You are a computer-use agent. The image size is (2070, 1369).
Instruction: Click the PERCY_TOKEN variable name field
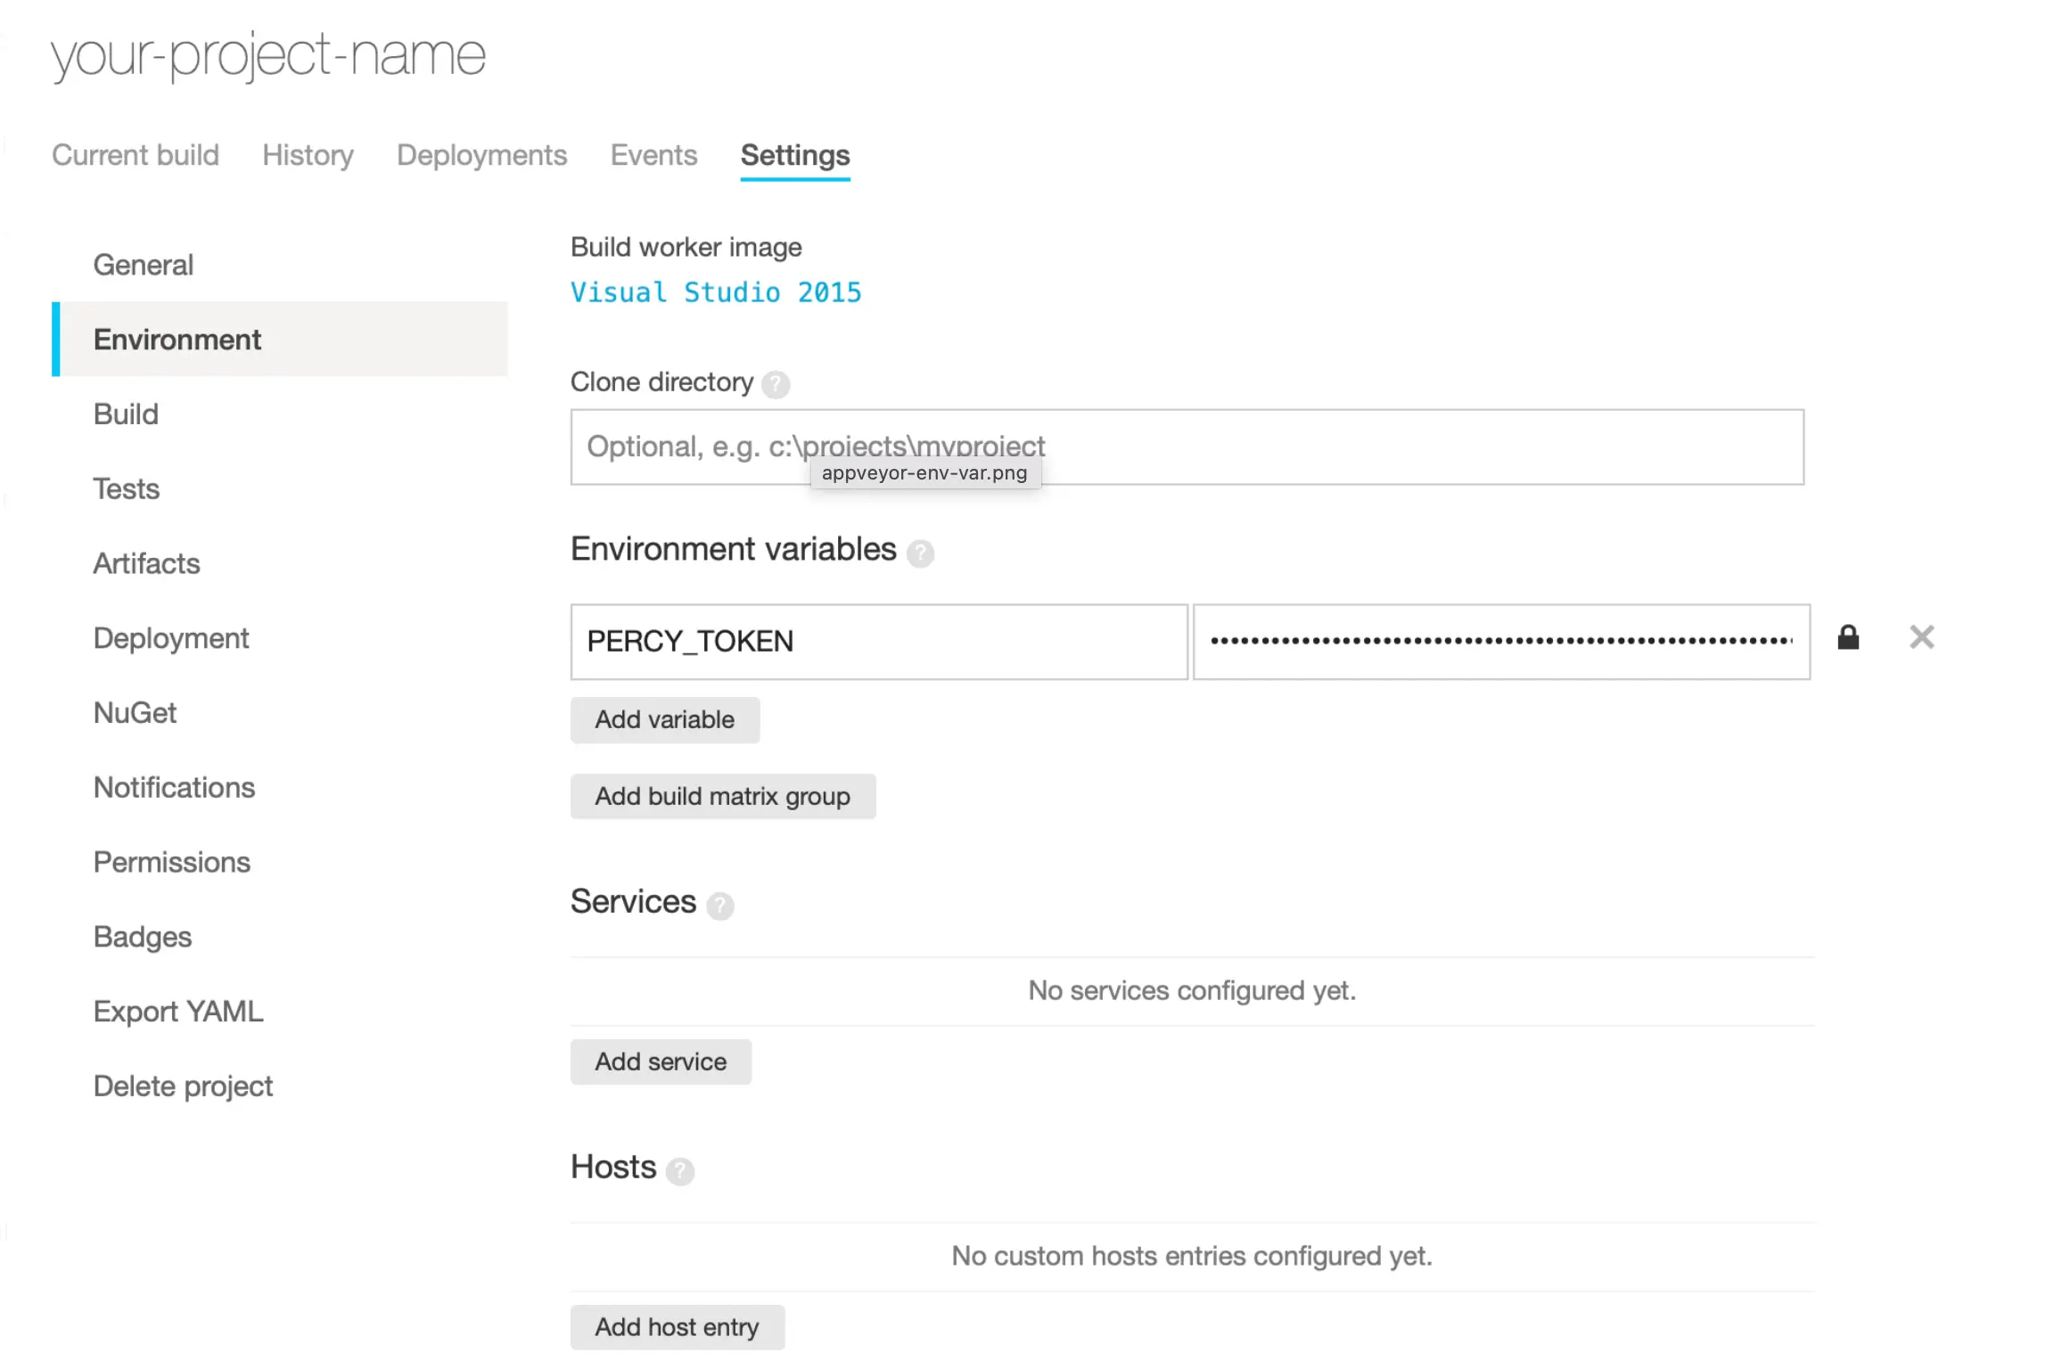pos(878,642)
